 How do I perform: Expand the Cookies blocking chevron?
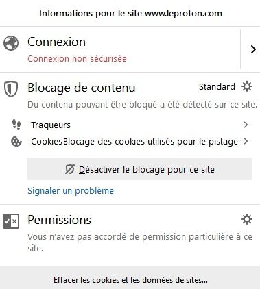click(246, 141)
